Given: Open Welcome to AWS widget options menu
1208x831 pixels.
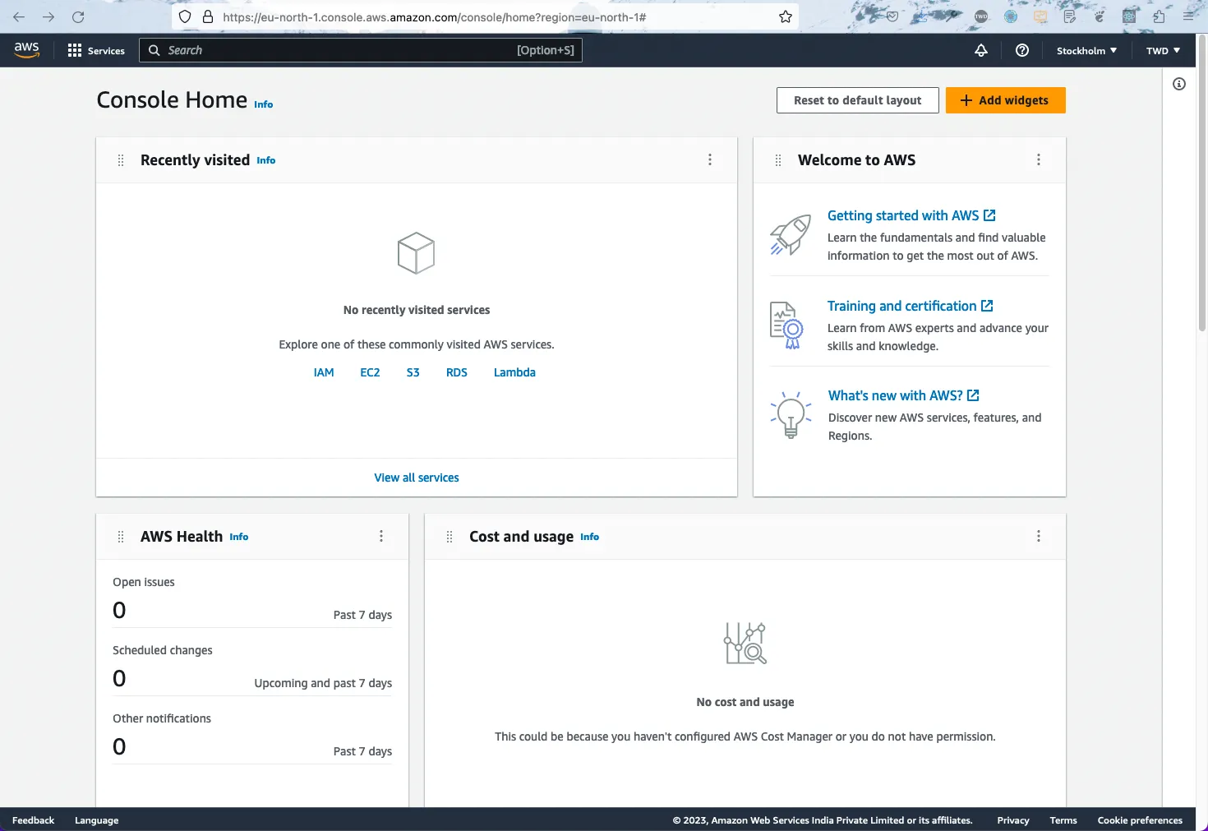Looking at the screenshot, I should pos(1039,159).
